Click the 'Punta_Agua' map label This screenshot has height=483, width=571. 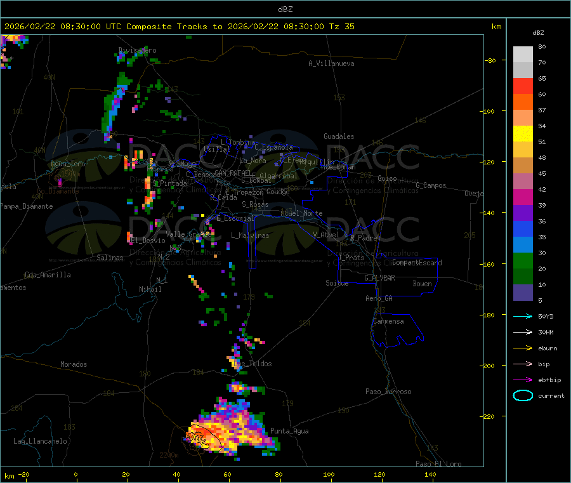[x=289, y=431]
